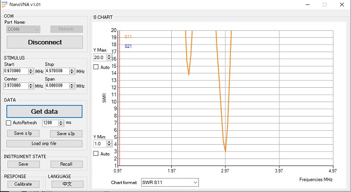Click the Disconnect button
351x192 pixels.
click(x=45, y=42)
